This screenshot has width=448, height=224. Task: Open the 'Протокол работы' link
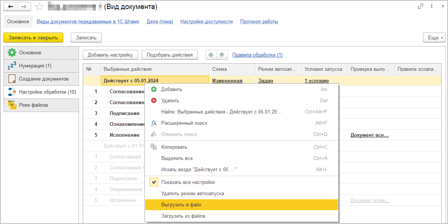[x=259, y=22]
